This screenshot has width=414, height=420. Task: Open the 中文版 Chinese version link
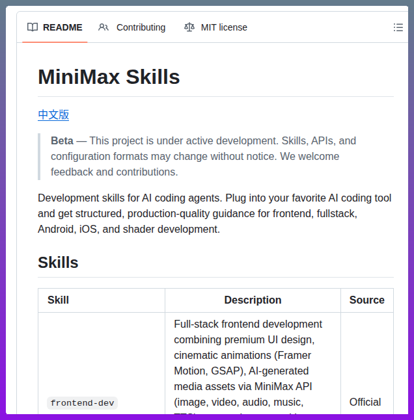53,115
